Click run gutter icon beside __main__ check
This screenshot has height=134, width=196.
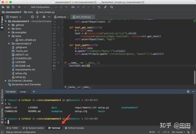tap(58, 63)
